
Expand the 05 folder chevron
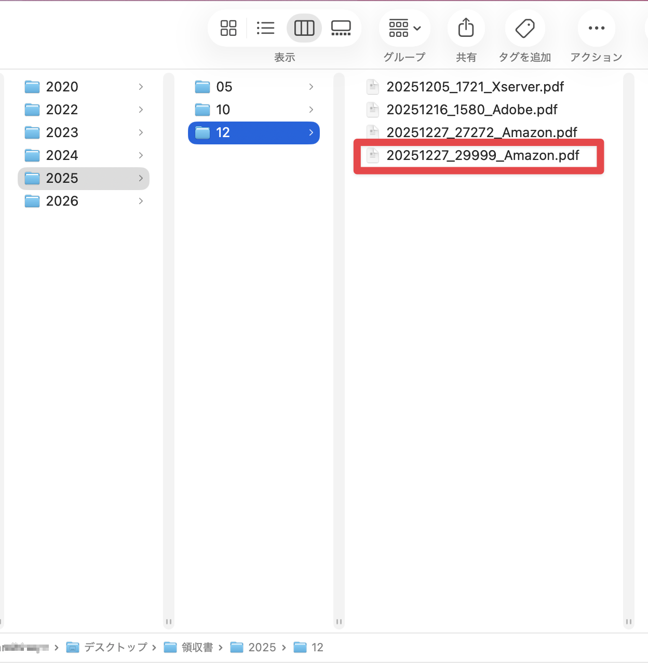pyautogui.click(x=311, y=87)
